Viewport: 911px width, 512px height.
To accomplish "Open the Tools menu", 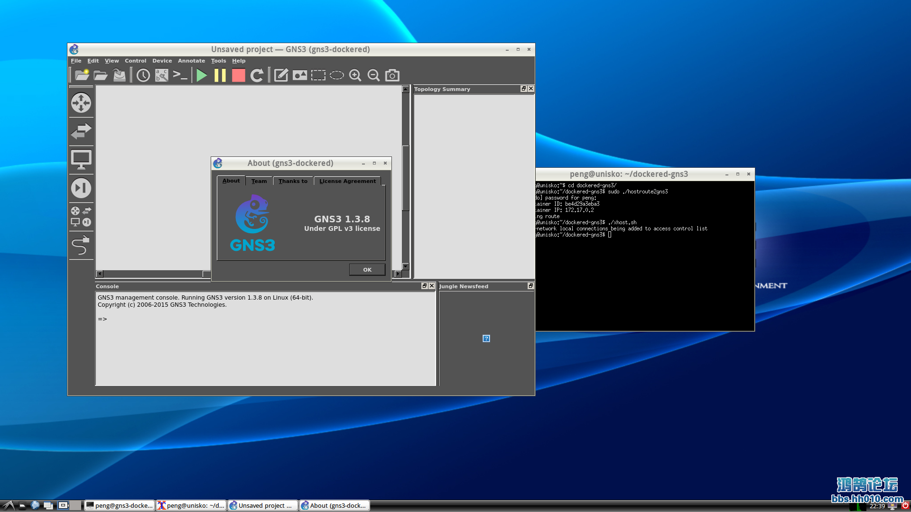I will 218,61.
